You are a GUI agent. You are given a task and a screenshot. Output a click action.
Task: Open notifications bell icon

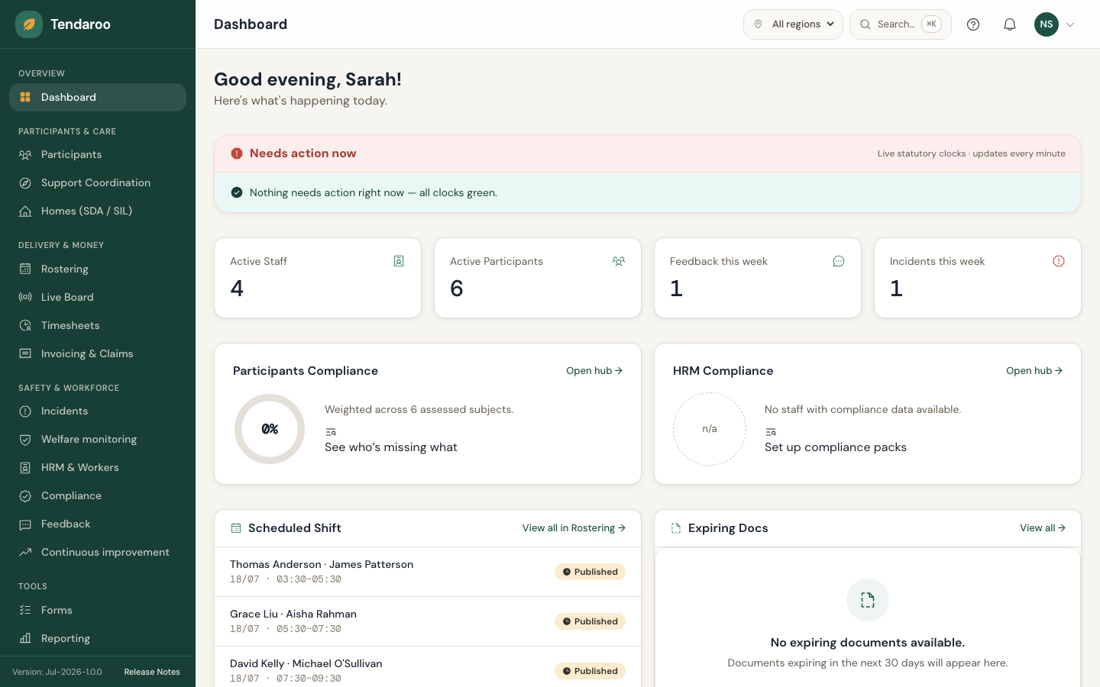tap(1010, 24)
